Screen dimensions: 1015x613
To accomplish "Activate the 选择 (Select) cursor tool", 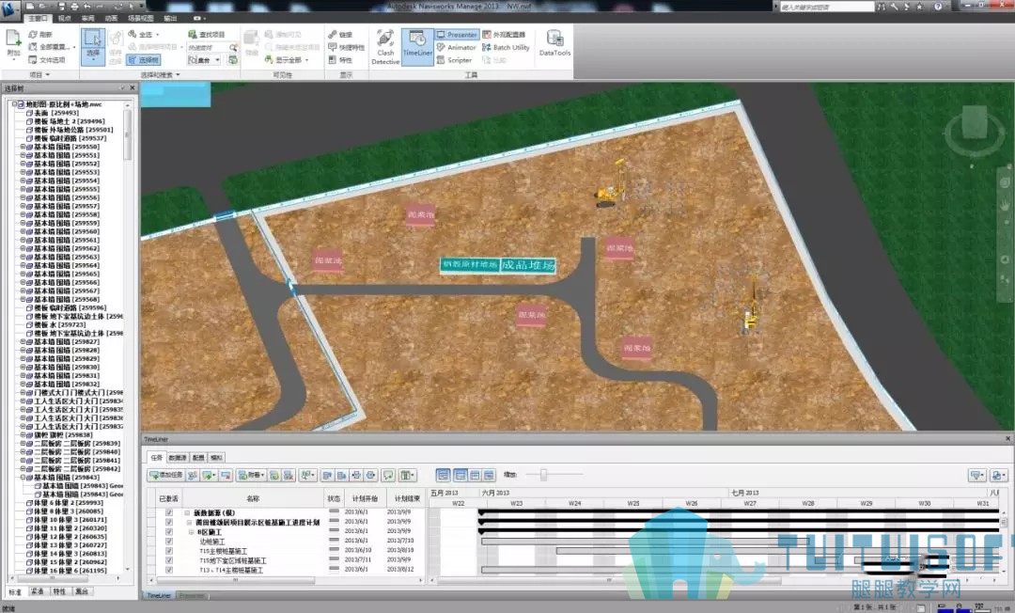I will click(93, 45).
